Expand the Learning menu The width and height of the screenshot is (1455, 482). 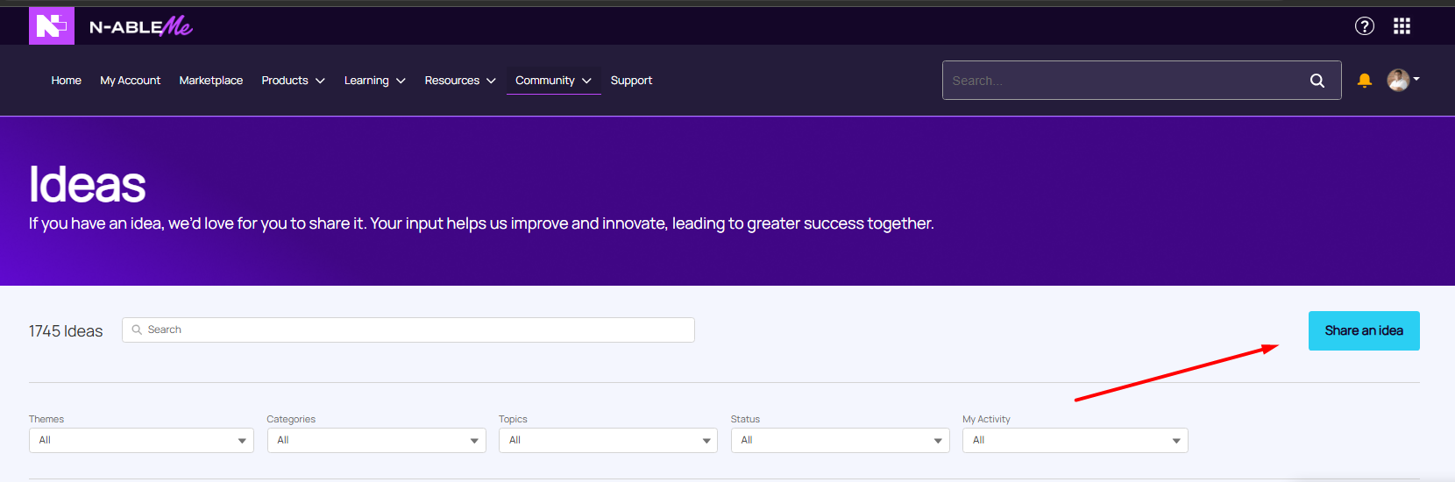tap(374, 81)
